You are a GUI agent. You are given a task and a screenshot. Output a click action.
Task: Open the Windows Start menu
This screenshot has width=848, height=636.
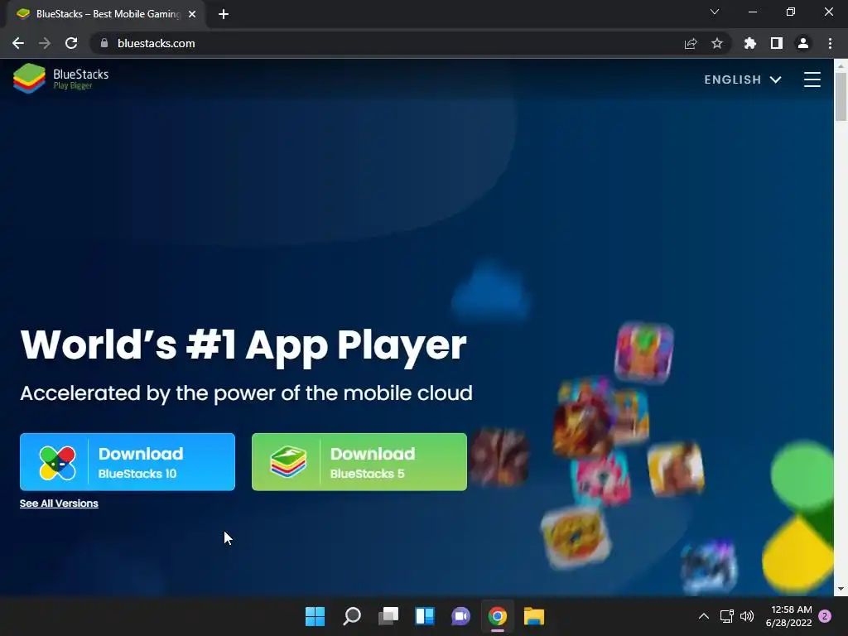tap(315, 616)
